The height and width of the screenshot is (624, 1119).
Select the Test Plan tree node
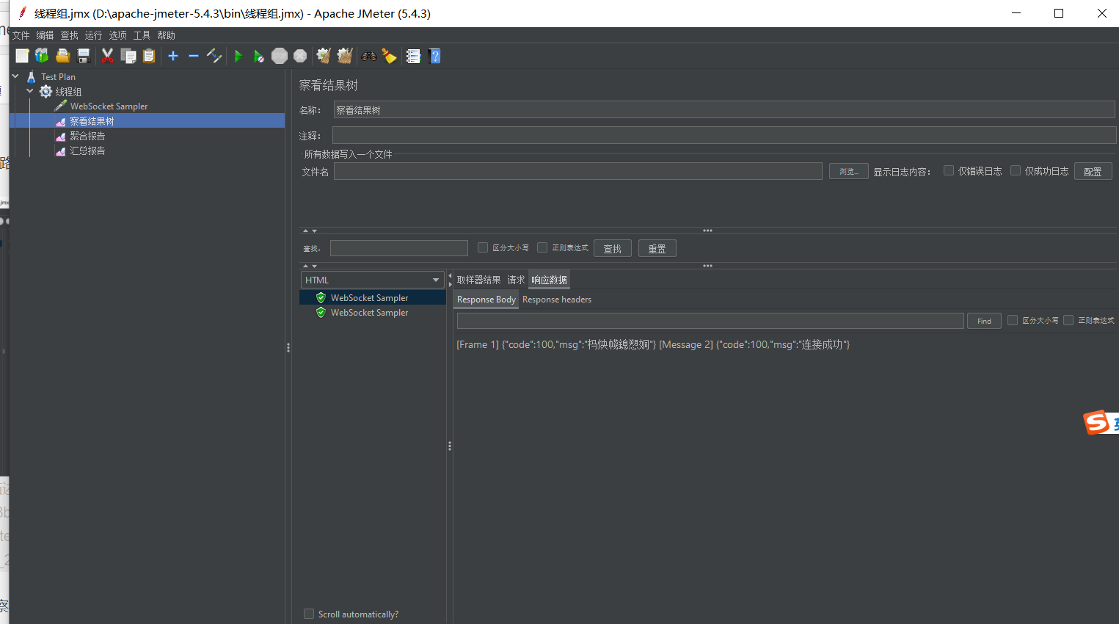(x=58, y=77)
